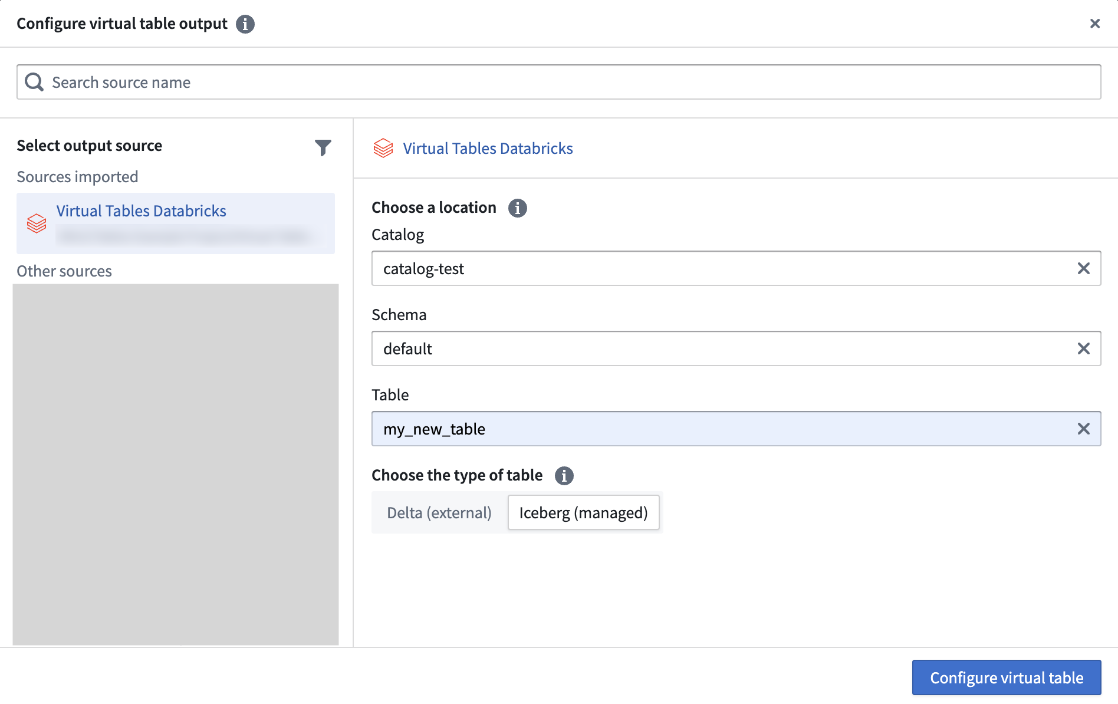Select the Delta (external) table type
Screen dimensions: 1118x704
click(439, 512)
